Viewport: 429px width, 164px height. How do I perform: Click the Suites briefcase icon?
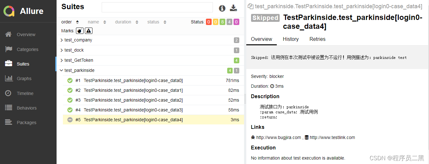[x=9, y=64]
